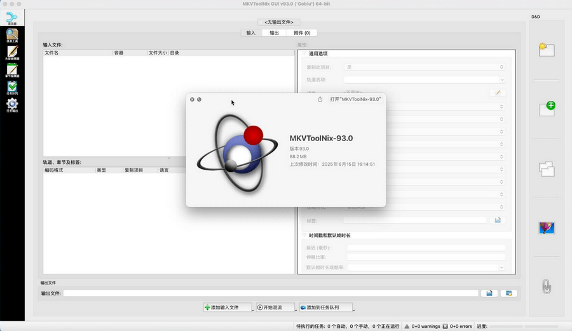
Task: Click the MKVToolNix-93.0 title text in popup
Action: click(321, 138)
